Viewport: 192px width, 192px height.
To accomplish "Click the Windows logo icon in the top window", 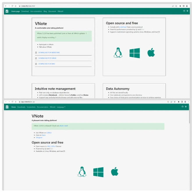I will click(x=135, y=53).
